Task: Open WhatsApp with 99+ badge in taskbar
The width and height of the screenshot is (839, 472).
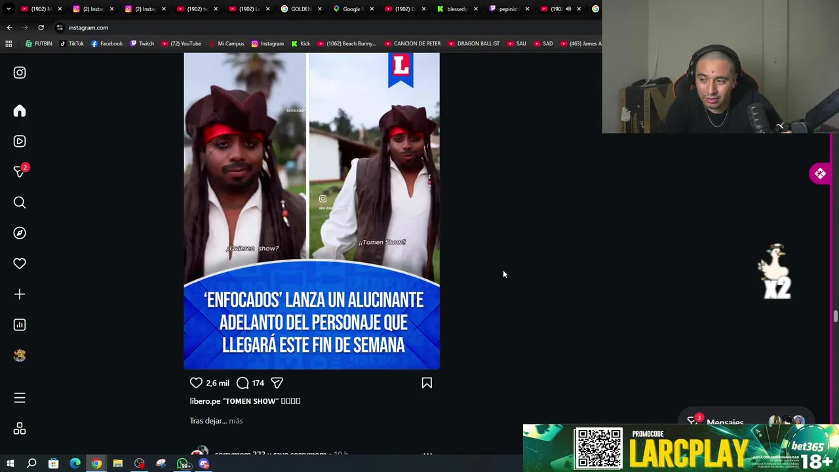Action: pyautogui.click(x=183, y=463)
